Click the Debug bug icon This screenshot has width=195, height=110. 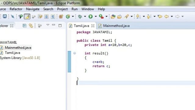tap(80, 16)
